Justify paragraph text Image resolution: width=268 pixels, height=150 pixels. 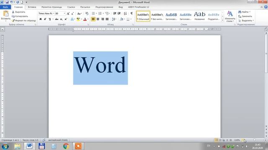click(x=107, y=19)
